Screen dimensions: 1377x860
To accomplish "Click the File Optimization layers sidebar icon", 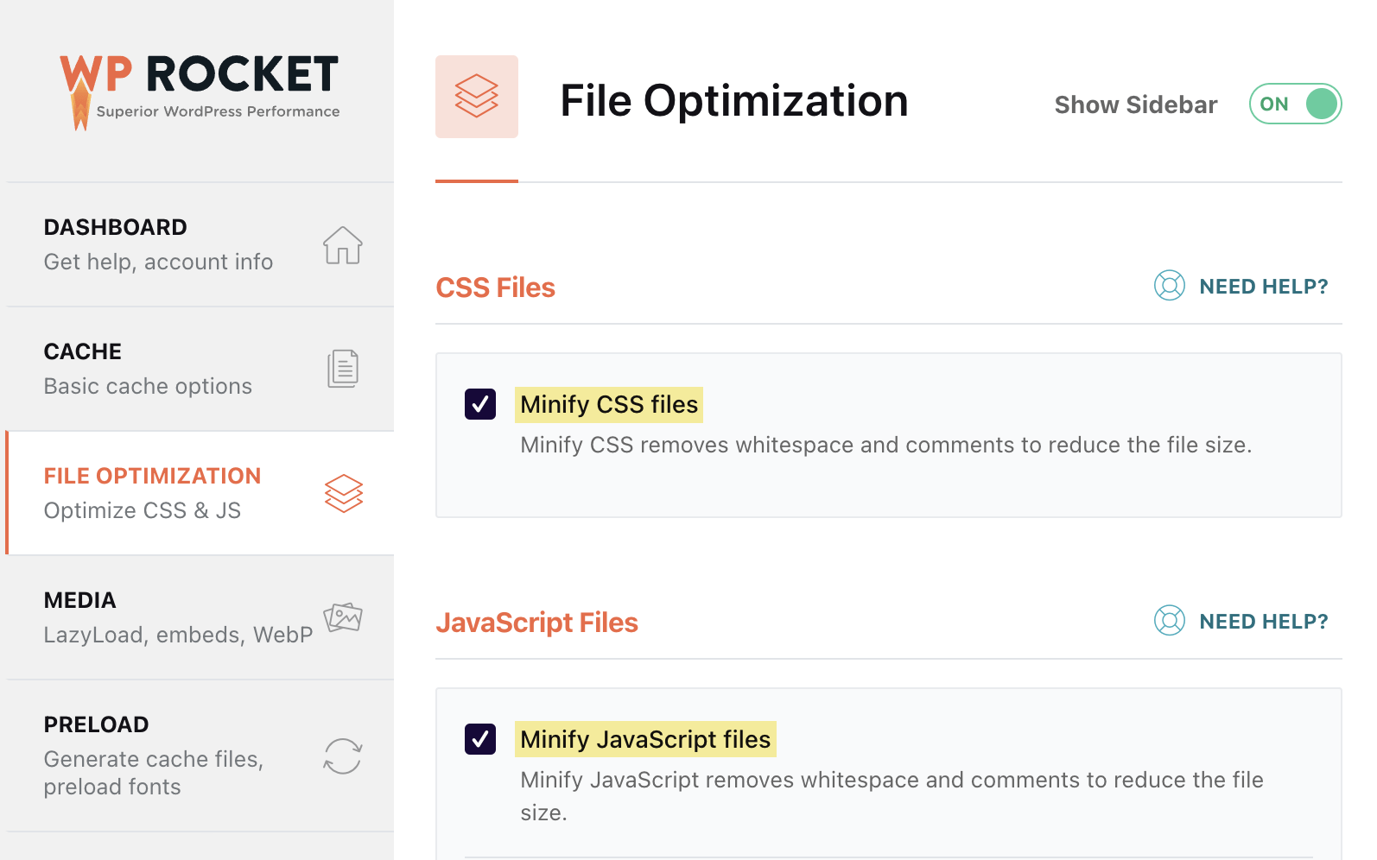I will (x=344, y=493).
